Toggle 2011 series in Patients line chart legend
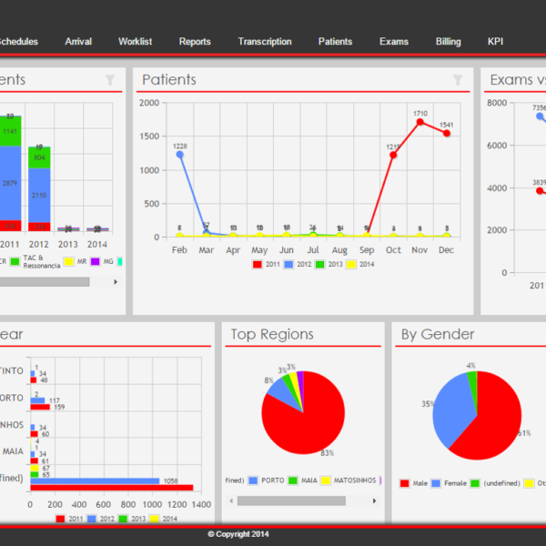 click(x=267, y=264)
